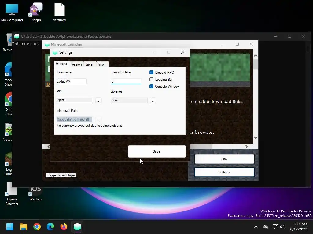Click launcher horizontal scroll right arrow
Image resolution: width=313 pixels, height=234 pixels.
247,147
